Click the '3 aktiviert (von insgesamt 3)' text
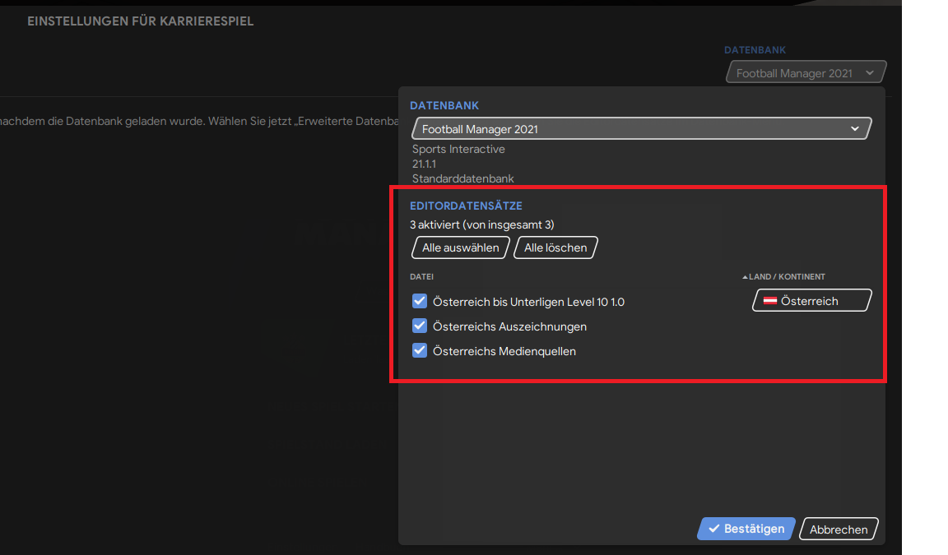948x555 pixels. (482, 224)
